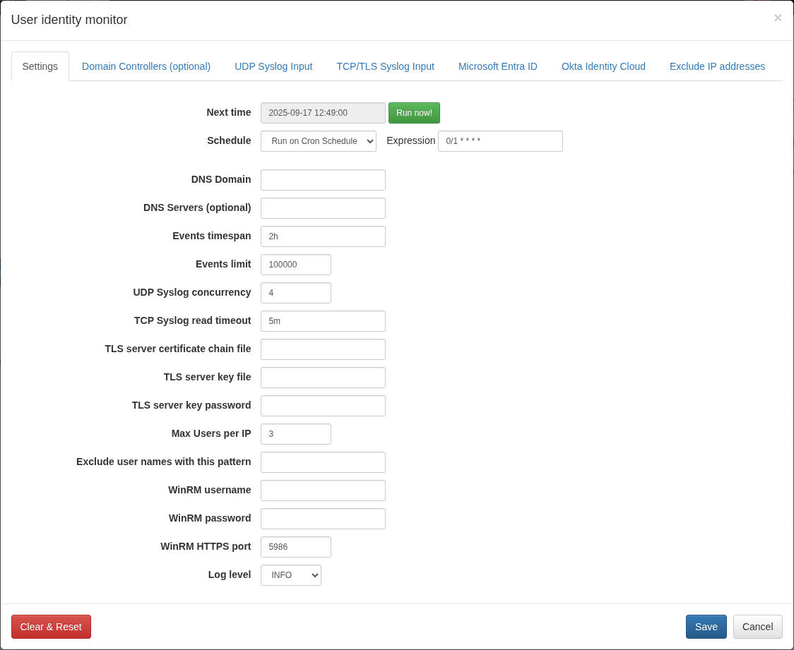Focus the Max Users per IP field

[x=295, y=434]
